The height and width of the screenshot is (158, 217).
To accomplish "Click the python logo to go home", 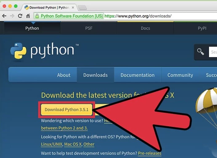I will pyautogui.click(x=45, y=51).
